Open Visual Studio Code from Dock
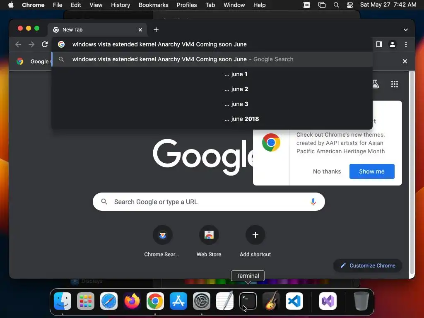Screen dimensions: 424x318 294,301
